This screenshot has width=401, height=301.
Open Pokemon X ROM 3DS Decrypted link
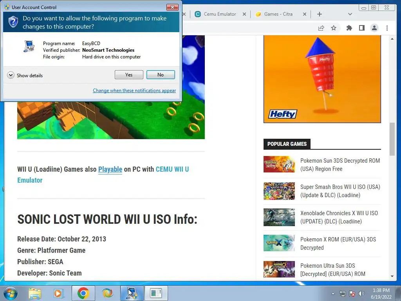tap(338, 243)
